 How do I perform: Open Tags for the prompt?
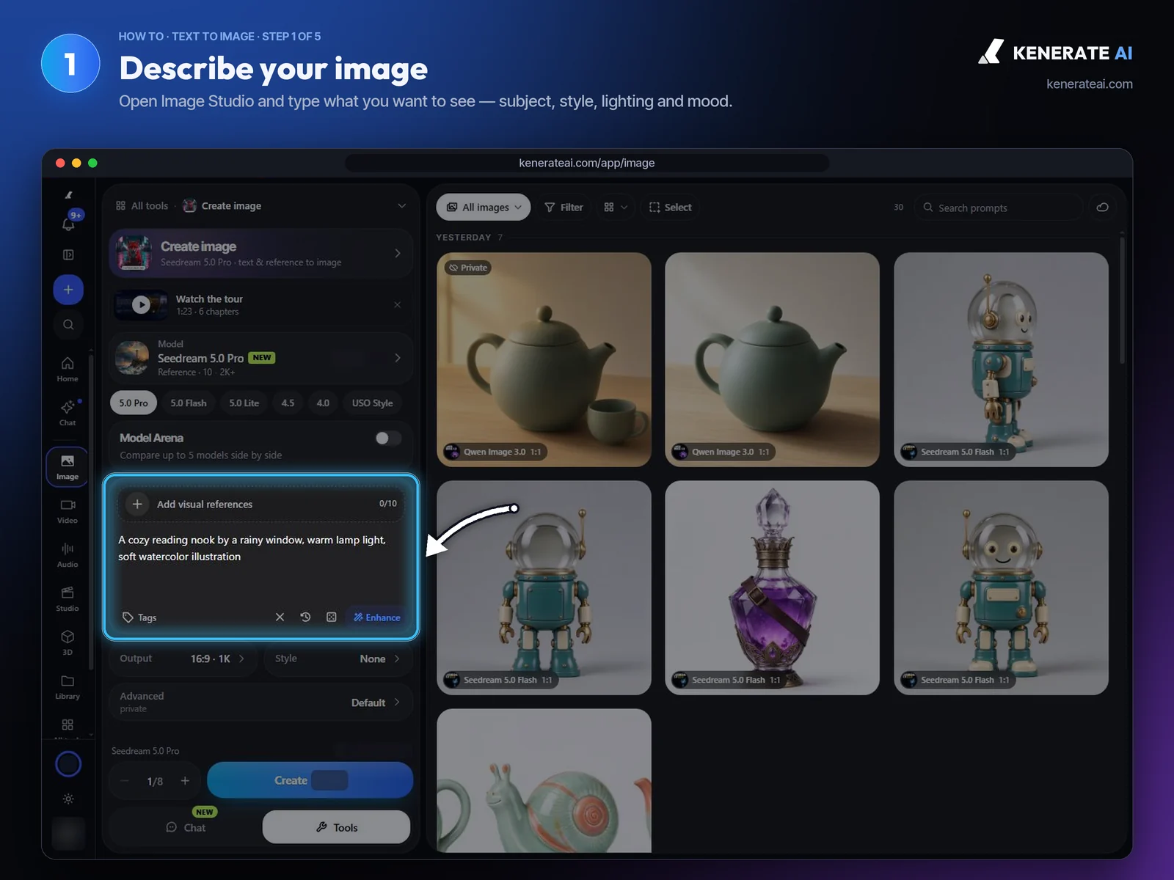coord(139,617)
